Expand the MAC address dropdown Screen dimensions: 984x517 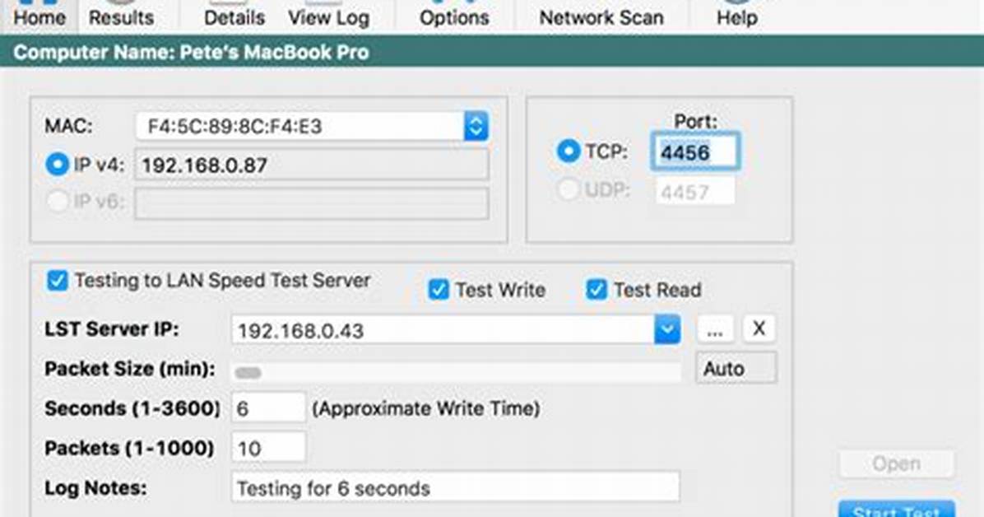click(476, 126)
